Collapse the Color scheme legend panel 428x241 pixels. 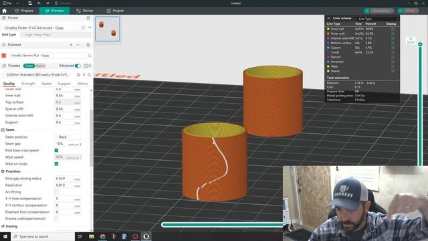click(329, 18)
